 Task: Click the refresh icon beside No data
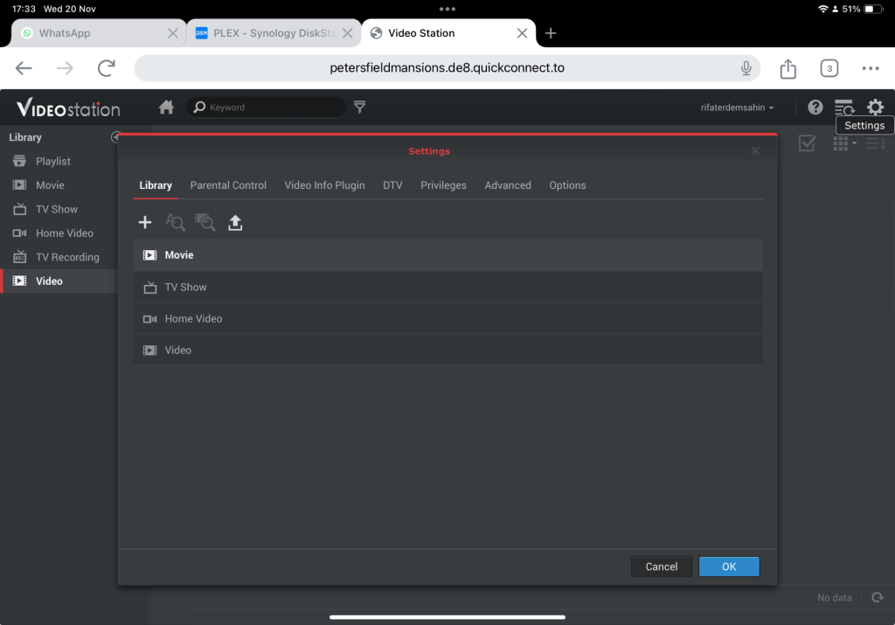878,598
